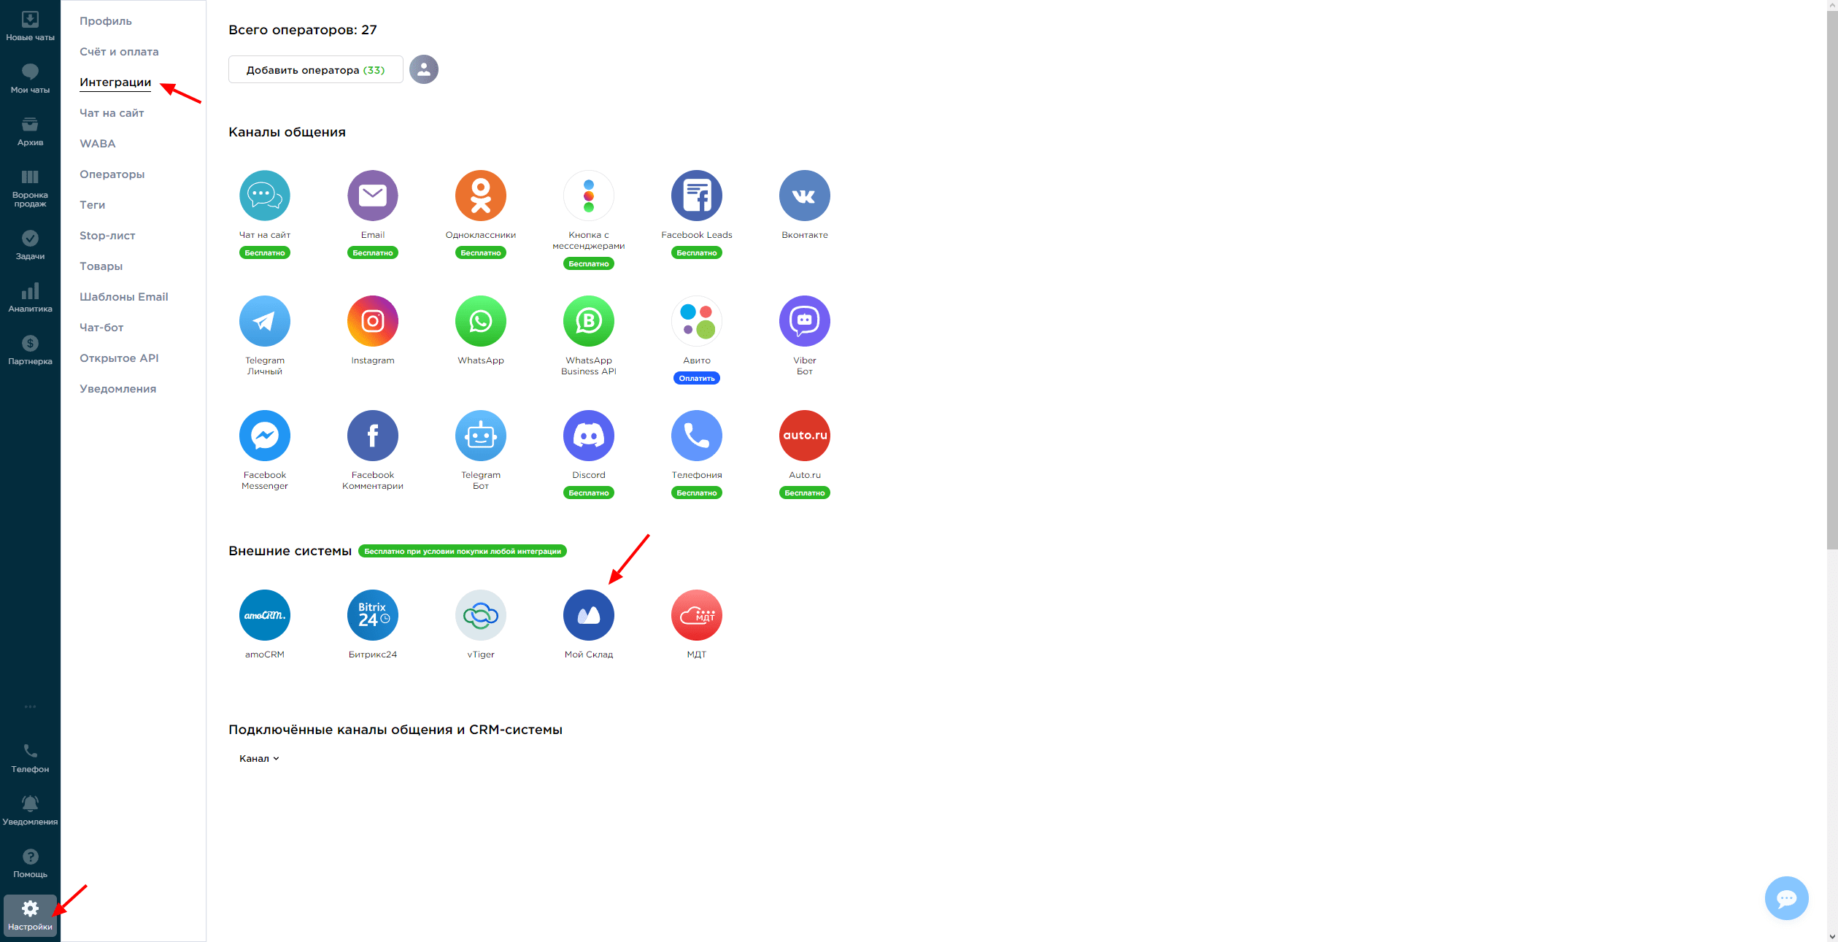
Task: Click Чат-бот menu item
Action: [x=102, y=327]
